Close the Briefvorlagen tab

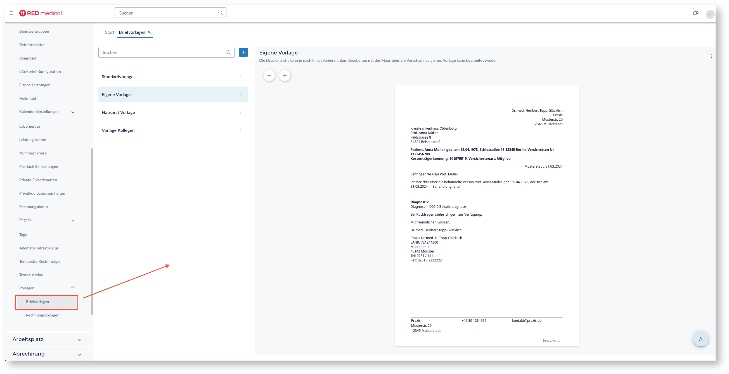click(149, 32)
